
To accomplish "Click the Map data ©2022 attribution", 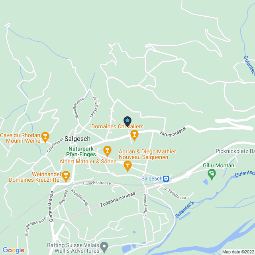I will 238,252.
